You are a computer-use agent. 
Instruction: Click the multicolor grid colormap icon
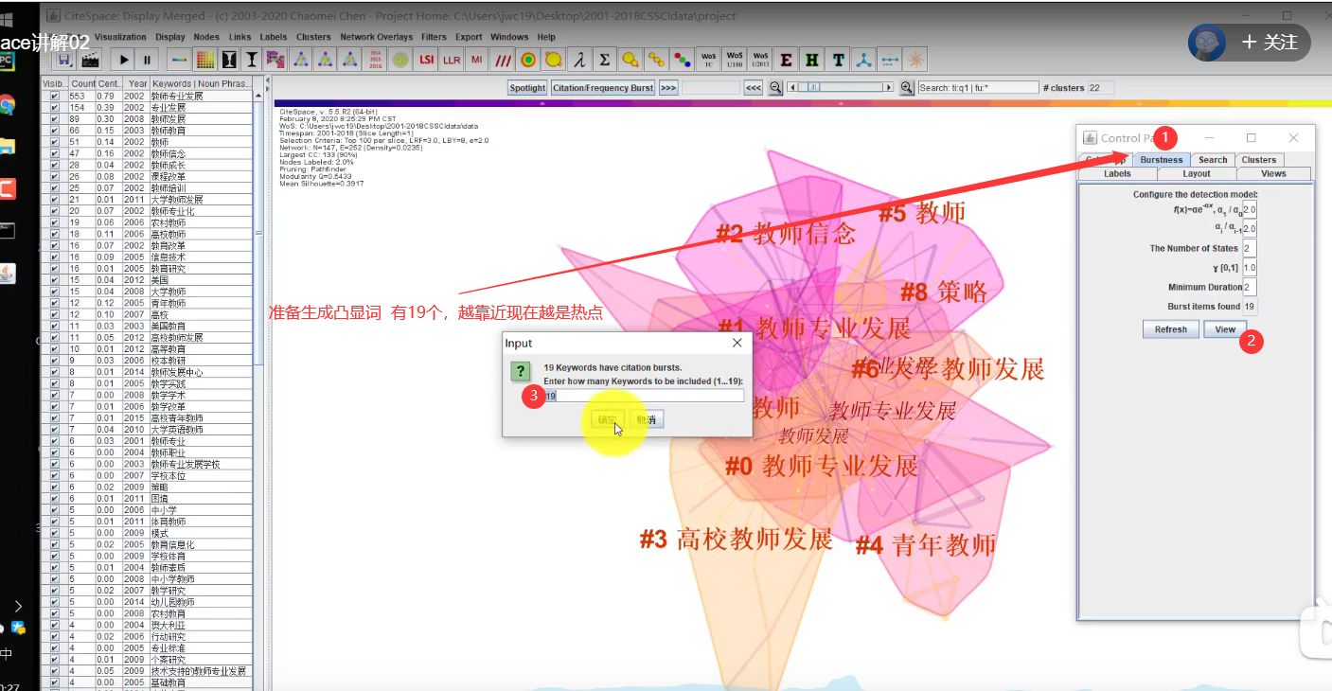204,60
